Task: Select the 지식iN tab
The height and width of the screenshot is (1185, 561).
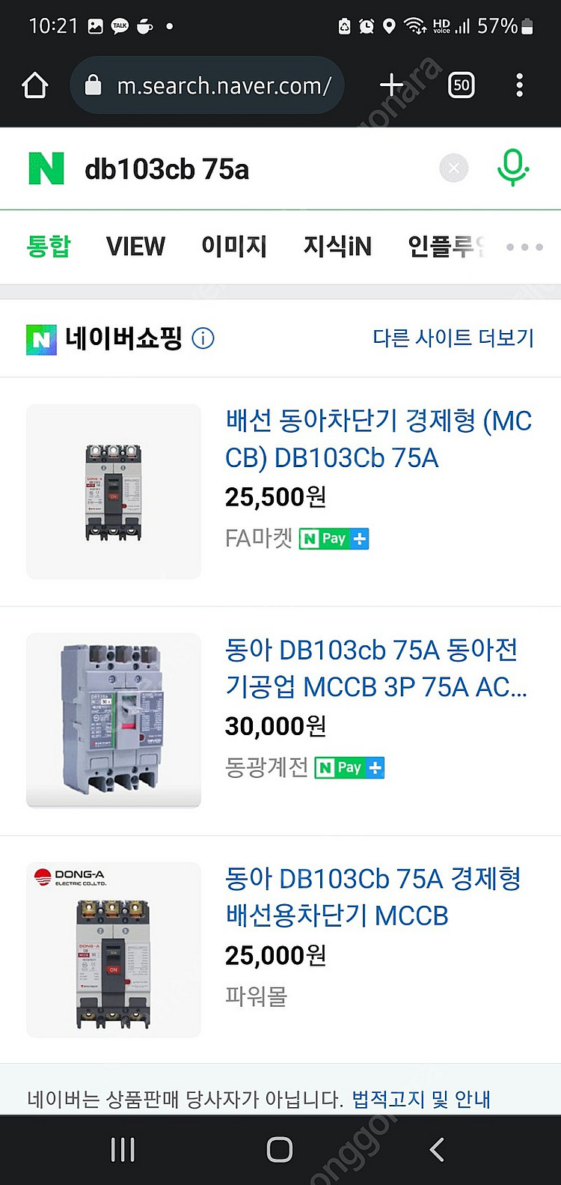Action: coord(337,246)
